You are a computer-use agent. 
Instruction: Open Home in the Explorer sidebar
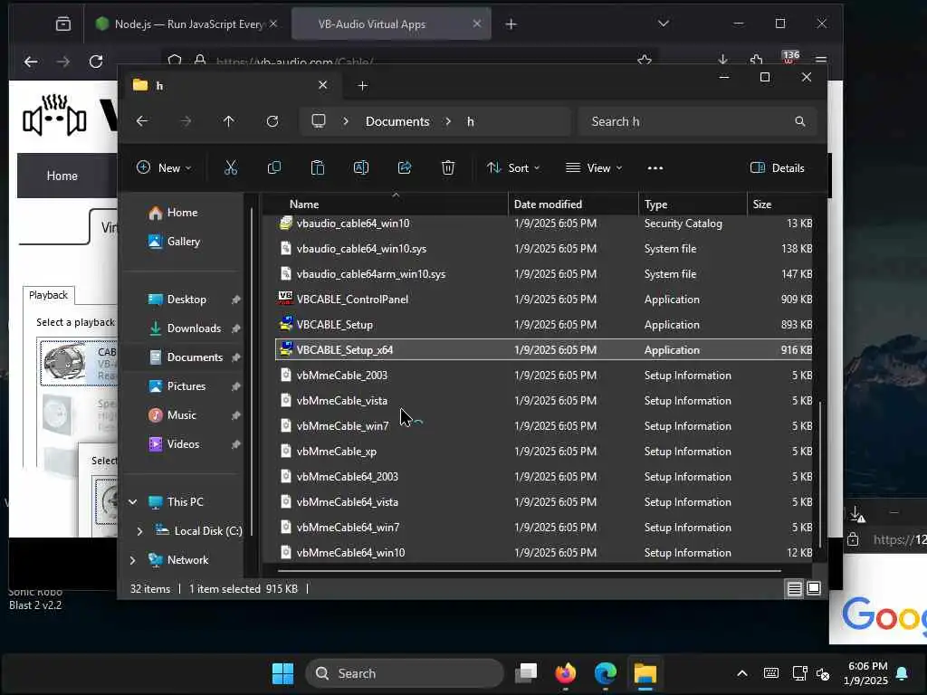182,212
